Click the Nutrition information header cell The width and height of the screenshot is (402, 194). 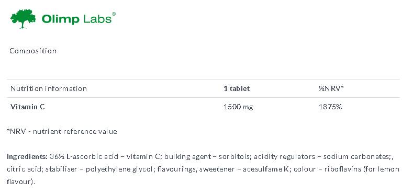point(49,88)
